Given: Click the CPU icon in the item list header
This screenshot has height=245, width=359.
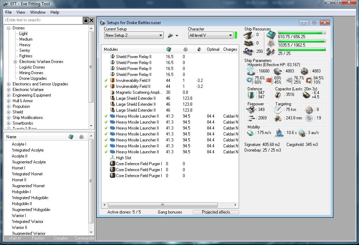Looking at the screenshot, I should pyautogui.click(x=71, y=137).
